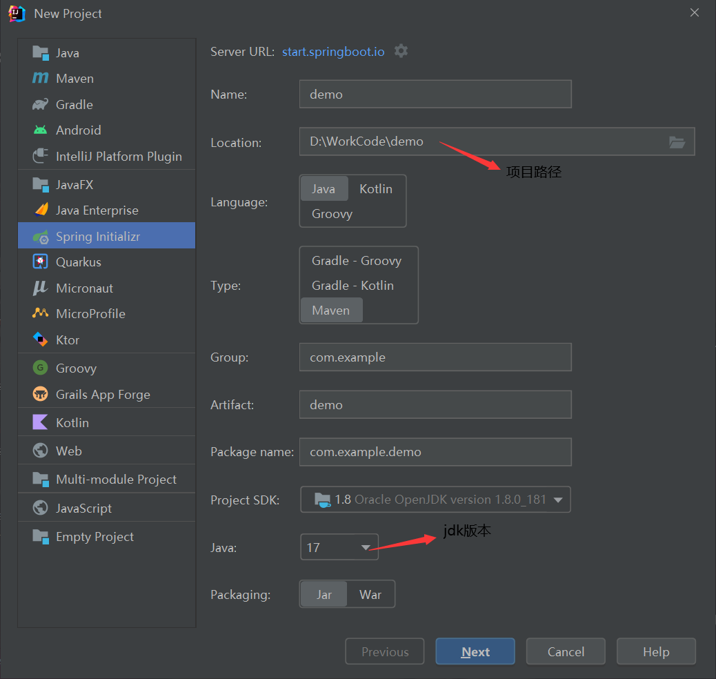
Task: Click the Quarkus icon in the list
Action: tap(41, 262)
